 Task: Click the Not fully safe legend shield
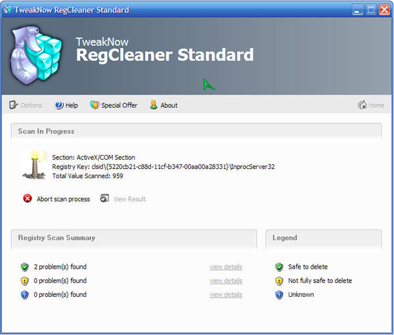click(x=279, y=281)
